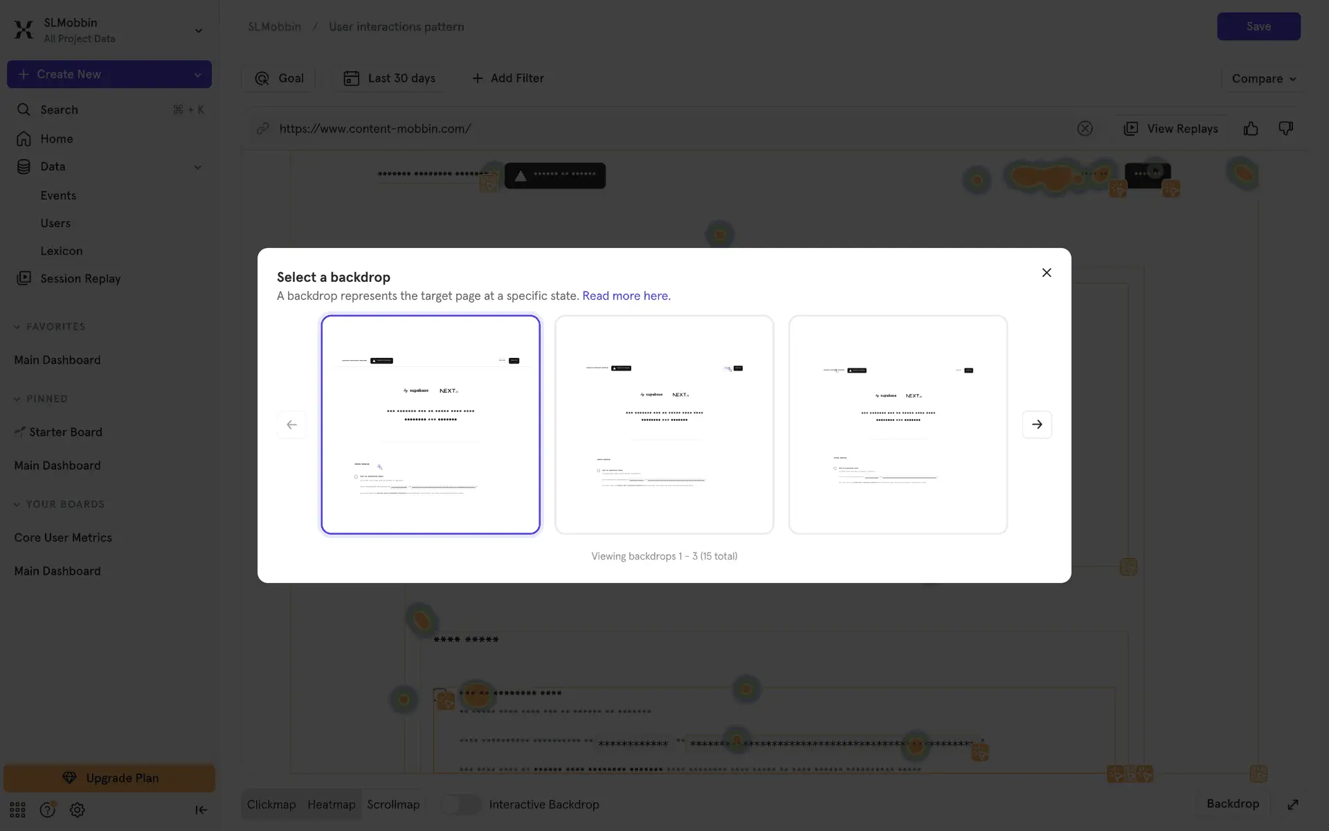Open the Compare dropdown
1329x831 pixels.
(1263, 79)
